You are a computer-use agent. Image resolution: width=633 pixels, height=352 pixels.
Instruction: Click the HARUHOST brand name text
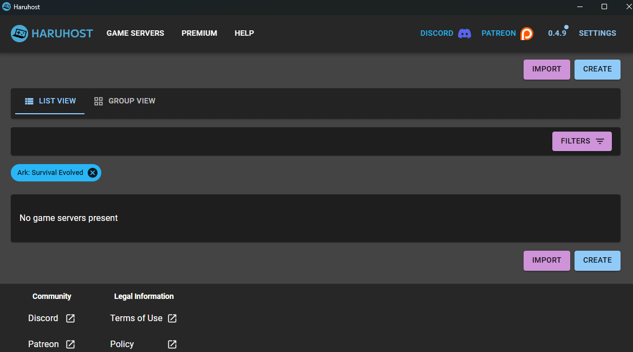point(62,34)
